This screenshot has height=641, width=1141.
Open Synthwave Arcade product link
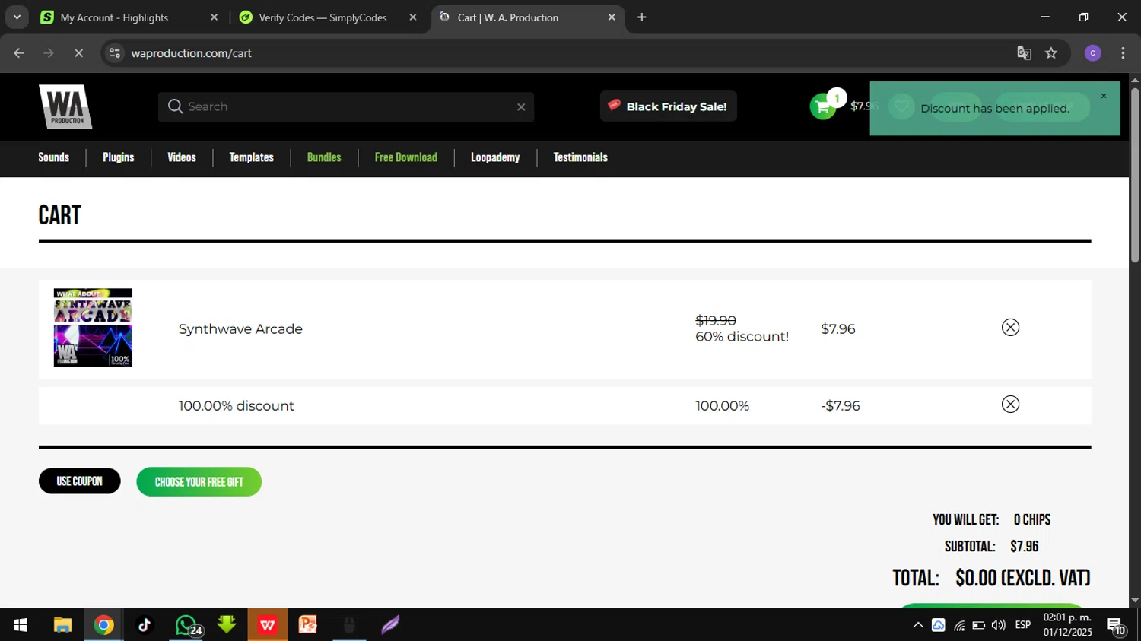pyautogui.click(x=240, y=329)
